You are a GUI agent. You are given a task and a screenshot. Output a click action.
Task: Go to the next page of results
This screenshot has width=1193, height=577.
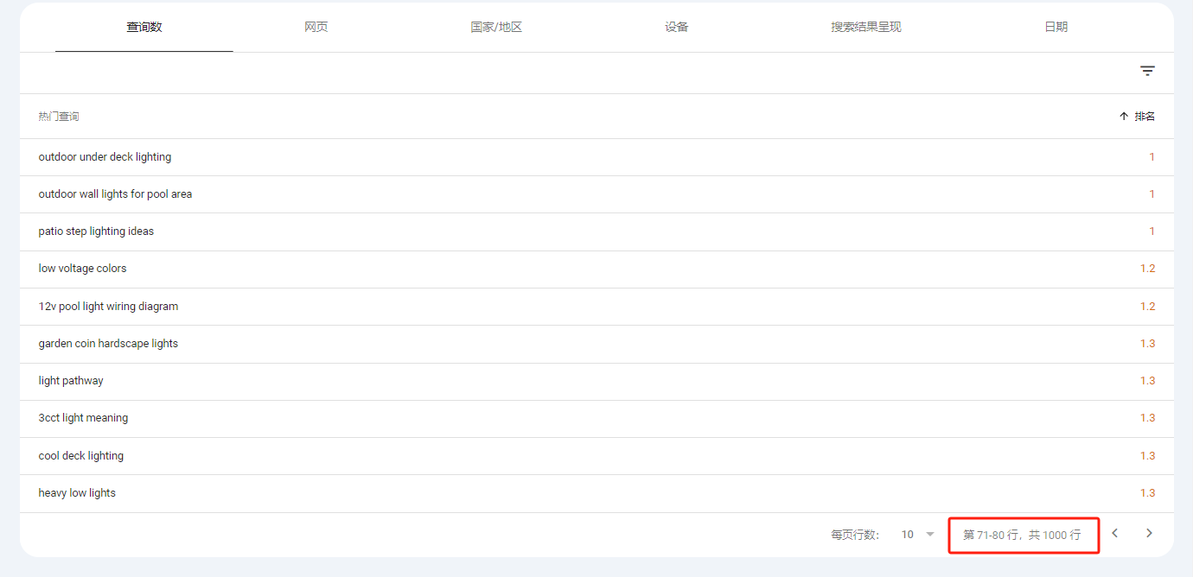1149,533
